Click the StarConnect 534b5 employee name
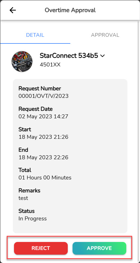This screenshot has height=263, width=140. pos(69,56)
